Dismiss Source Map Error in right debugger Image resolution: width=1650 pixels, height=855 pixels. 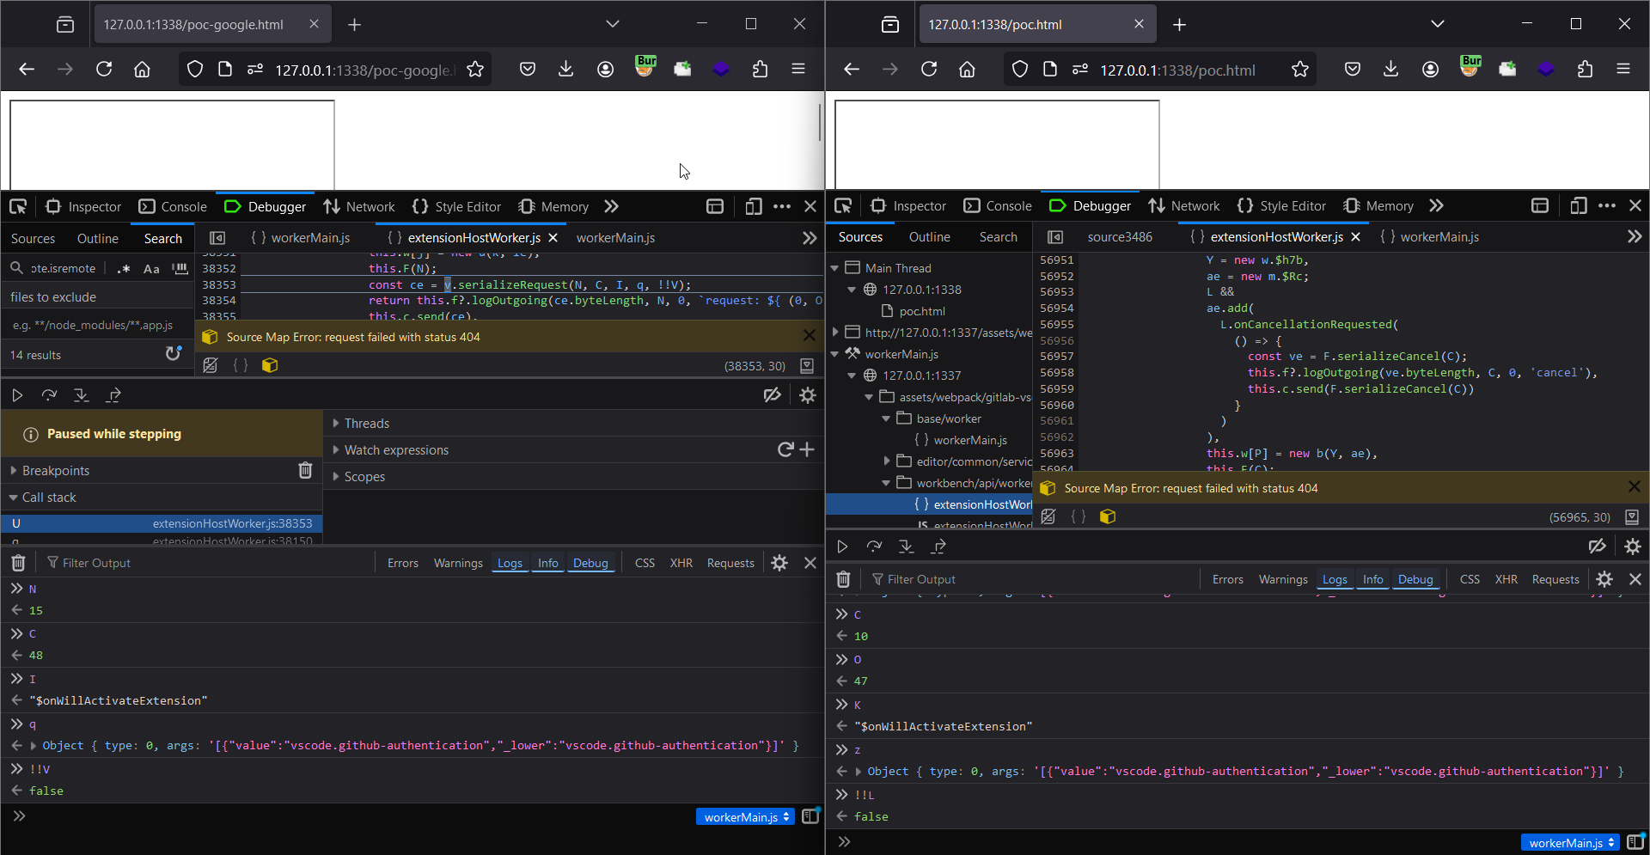click(1634, 487)
